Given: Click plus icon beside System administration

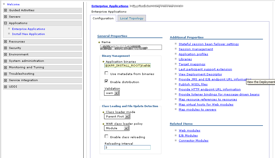Looking at the screenshot, I should click(x=6, y=61).
